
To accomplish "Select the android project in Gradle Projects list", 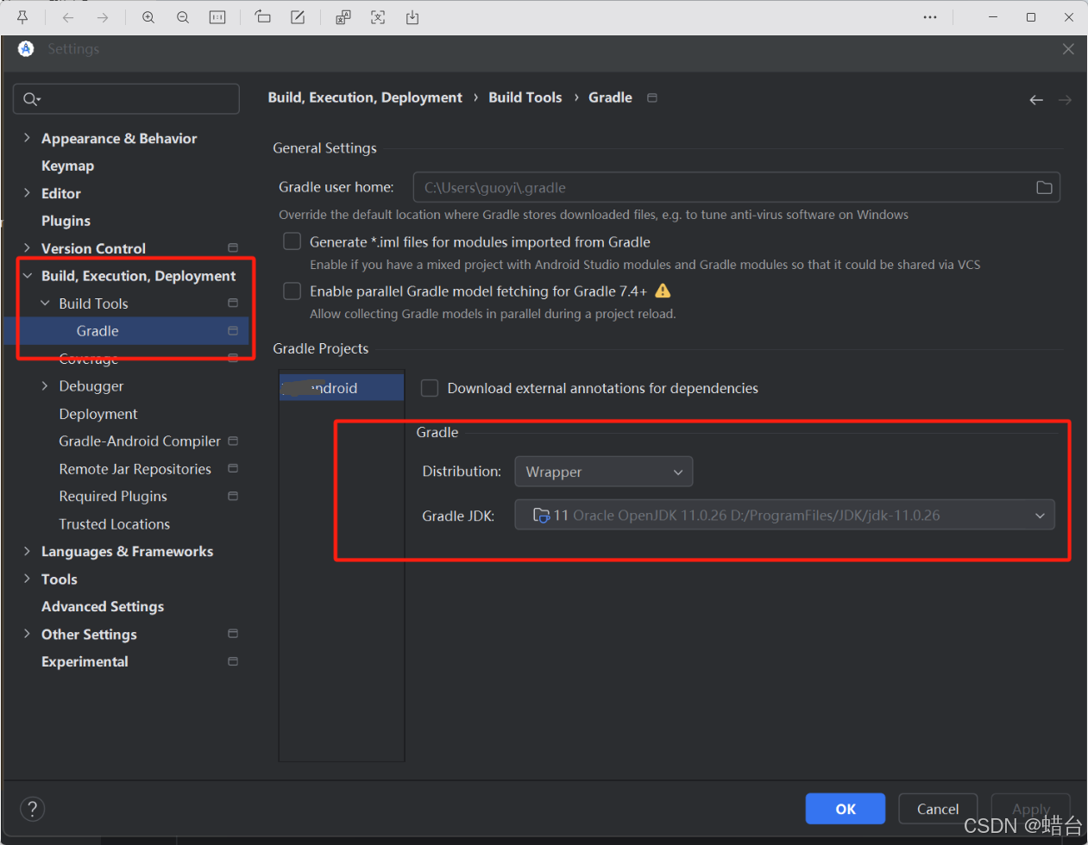I will pyautogui.click(x=342, y=388).
